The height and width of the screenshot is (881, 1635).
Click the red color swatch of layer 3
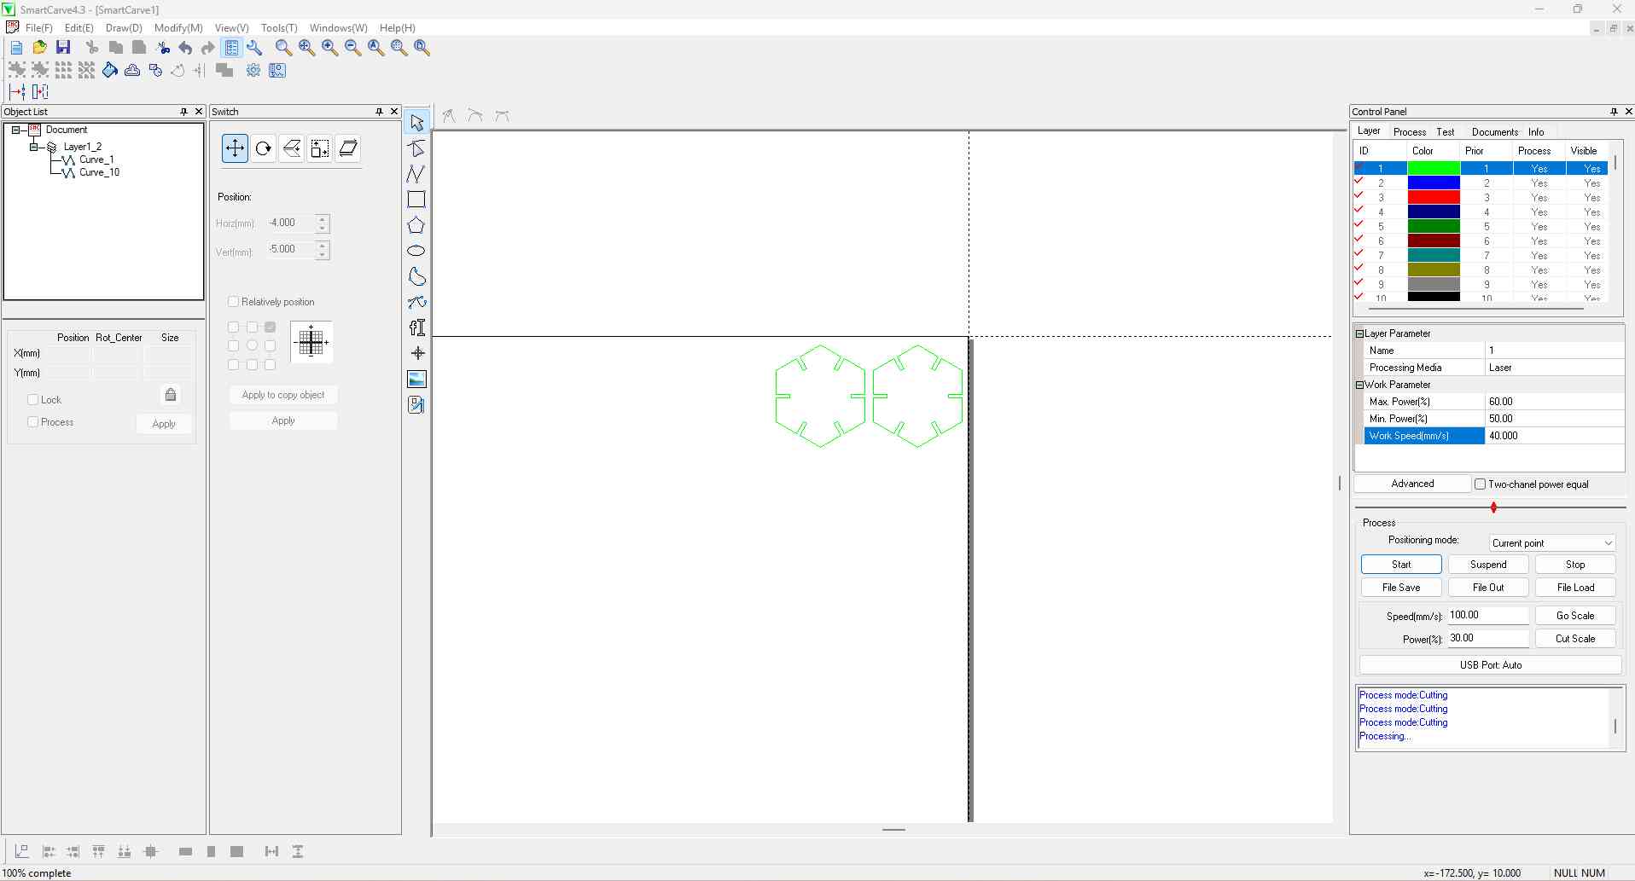pos(1434,197)
